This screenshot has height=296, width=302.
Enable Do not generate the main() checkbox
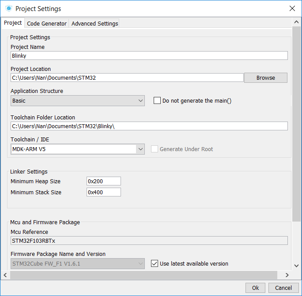[x=157, y=100]
